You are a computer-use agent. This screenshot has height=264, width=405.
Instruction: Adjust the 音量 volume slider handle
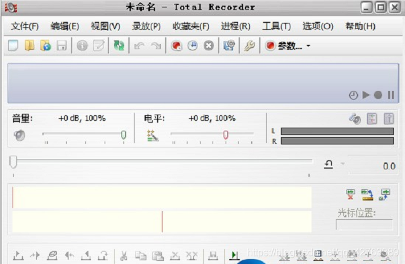[123, 134]
